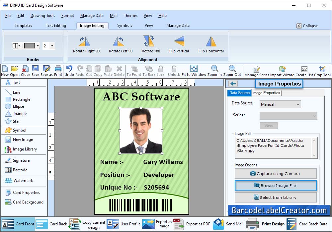Click Capture using Camera button
The height and width of the screenshot is (232, 332).
(276, 174)
